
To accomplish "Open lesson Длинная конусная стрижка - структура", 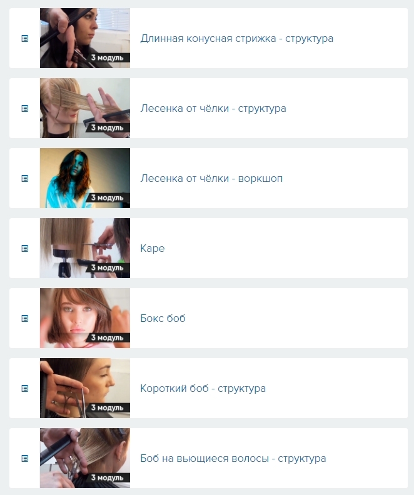I will click(237, 39).
